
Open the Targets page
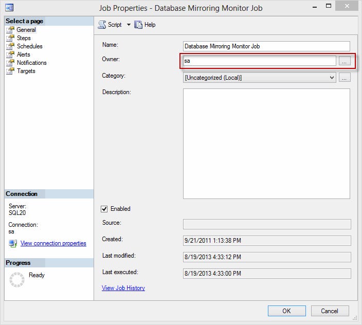pyautogui.click(x=26, y=71)
